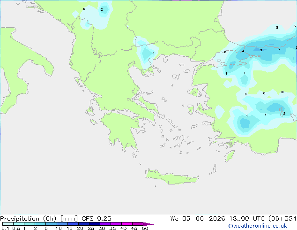The width and height of the screenshot is (297, 230).
Task: Click the '40' legend scale label
Action: point(123,228)
